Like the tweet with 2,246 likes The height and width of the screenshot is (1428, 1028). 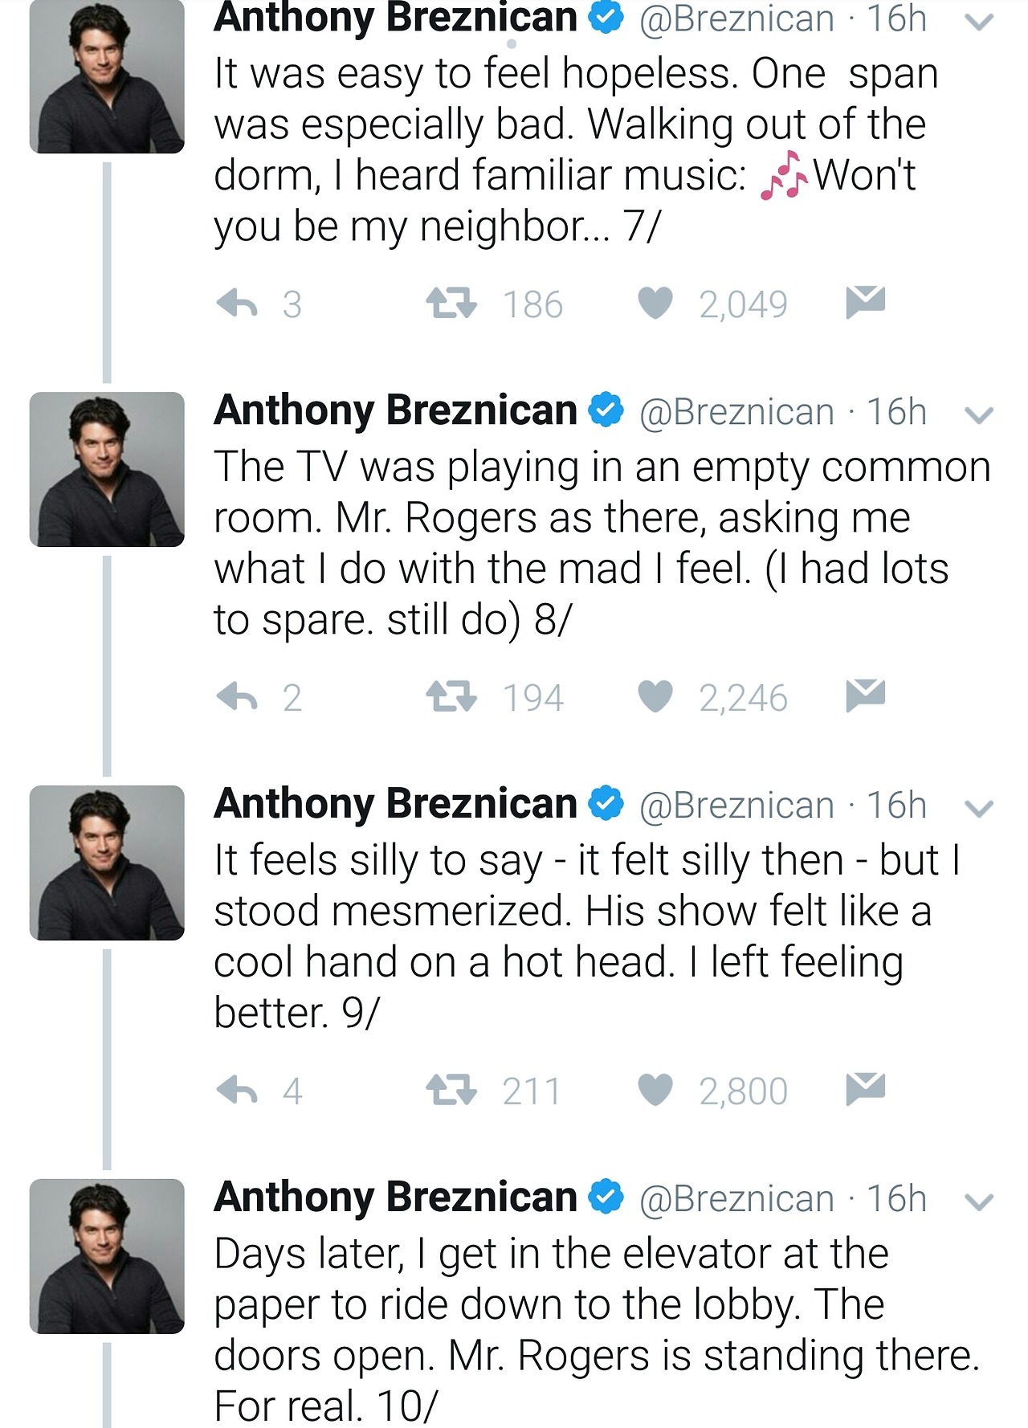pyautogui.click(x=655, y=696)
